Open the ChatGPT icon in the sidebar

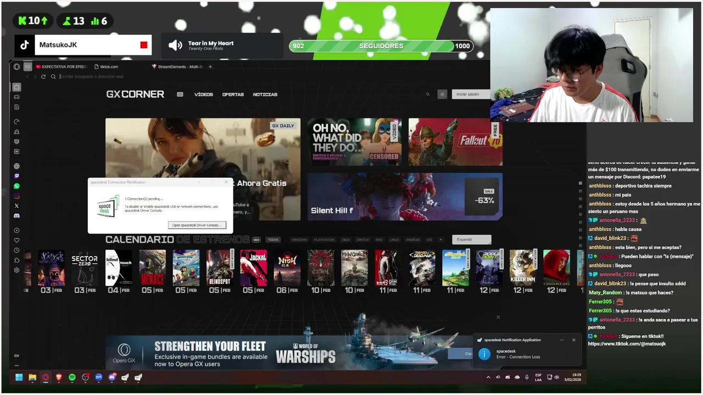coord(17,166)
